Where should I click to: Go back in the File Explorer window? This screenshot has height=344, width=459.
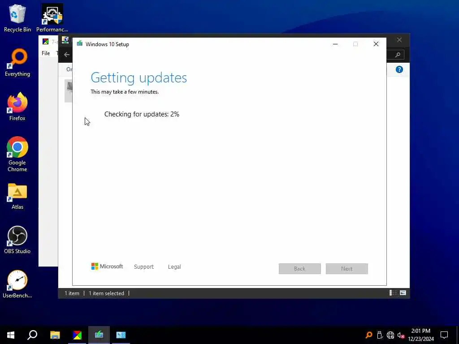point(67,54)
